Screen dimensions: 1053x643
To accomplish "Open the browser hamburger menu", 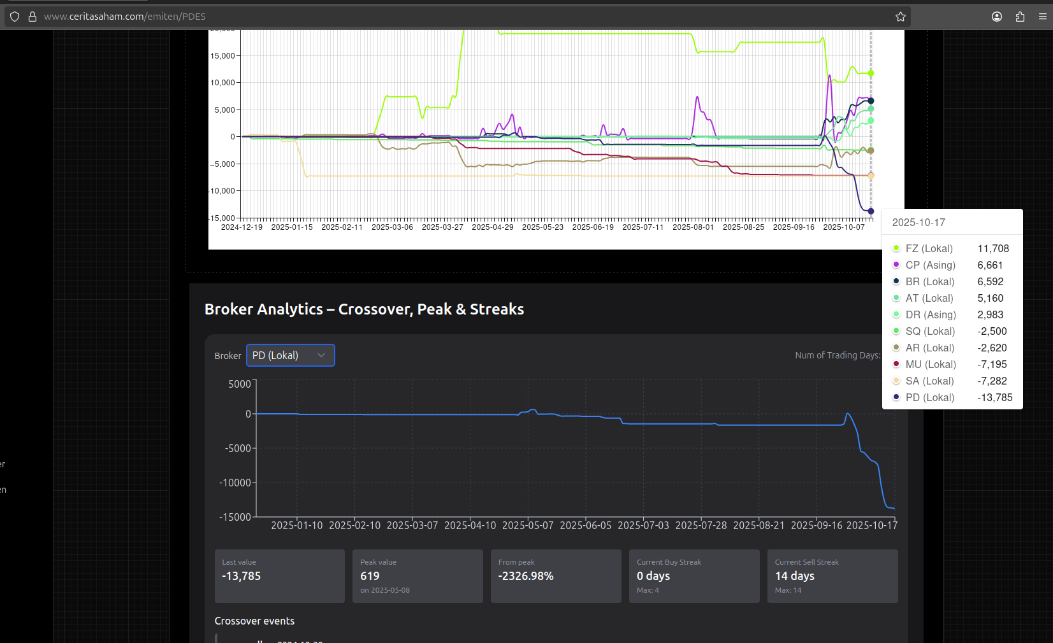I will [1042, 17].
